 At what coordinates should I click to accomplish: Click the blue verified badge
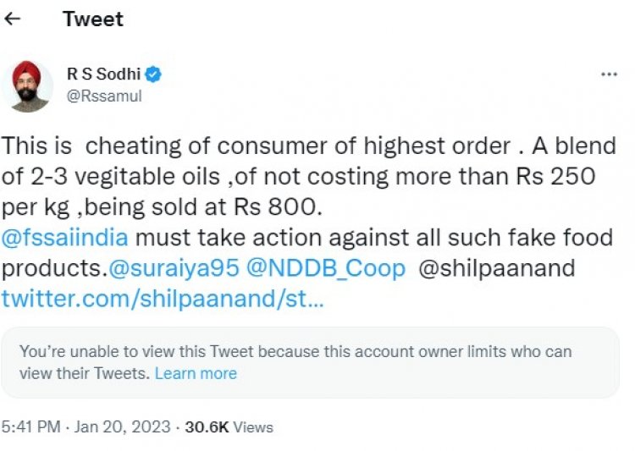(x=152, y=74)
